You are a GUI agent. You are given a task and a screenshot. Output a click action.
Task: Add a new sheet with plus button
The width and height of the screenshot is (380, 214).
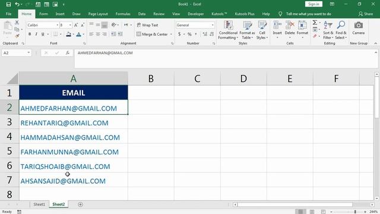click(x=80, y=204)
